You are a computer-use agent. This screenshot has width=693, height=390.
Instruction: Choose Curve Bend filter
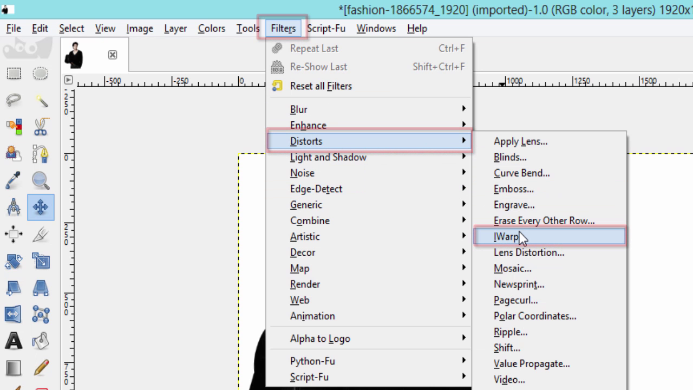(550, 173)
